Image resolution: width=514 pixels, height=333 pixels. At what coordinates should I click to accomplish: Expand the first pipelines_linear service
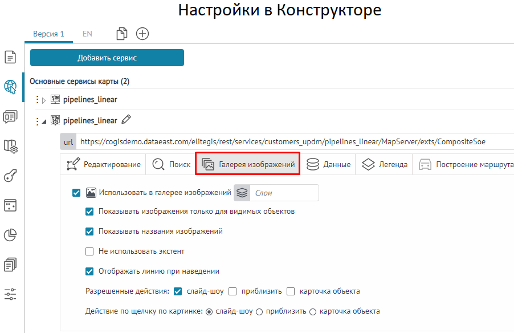(x=44, y=100)
